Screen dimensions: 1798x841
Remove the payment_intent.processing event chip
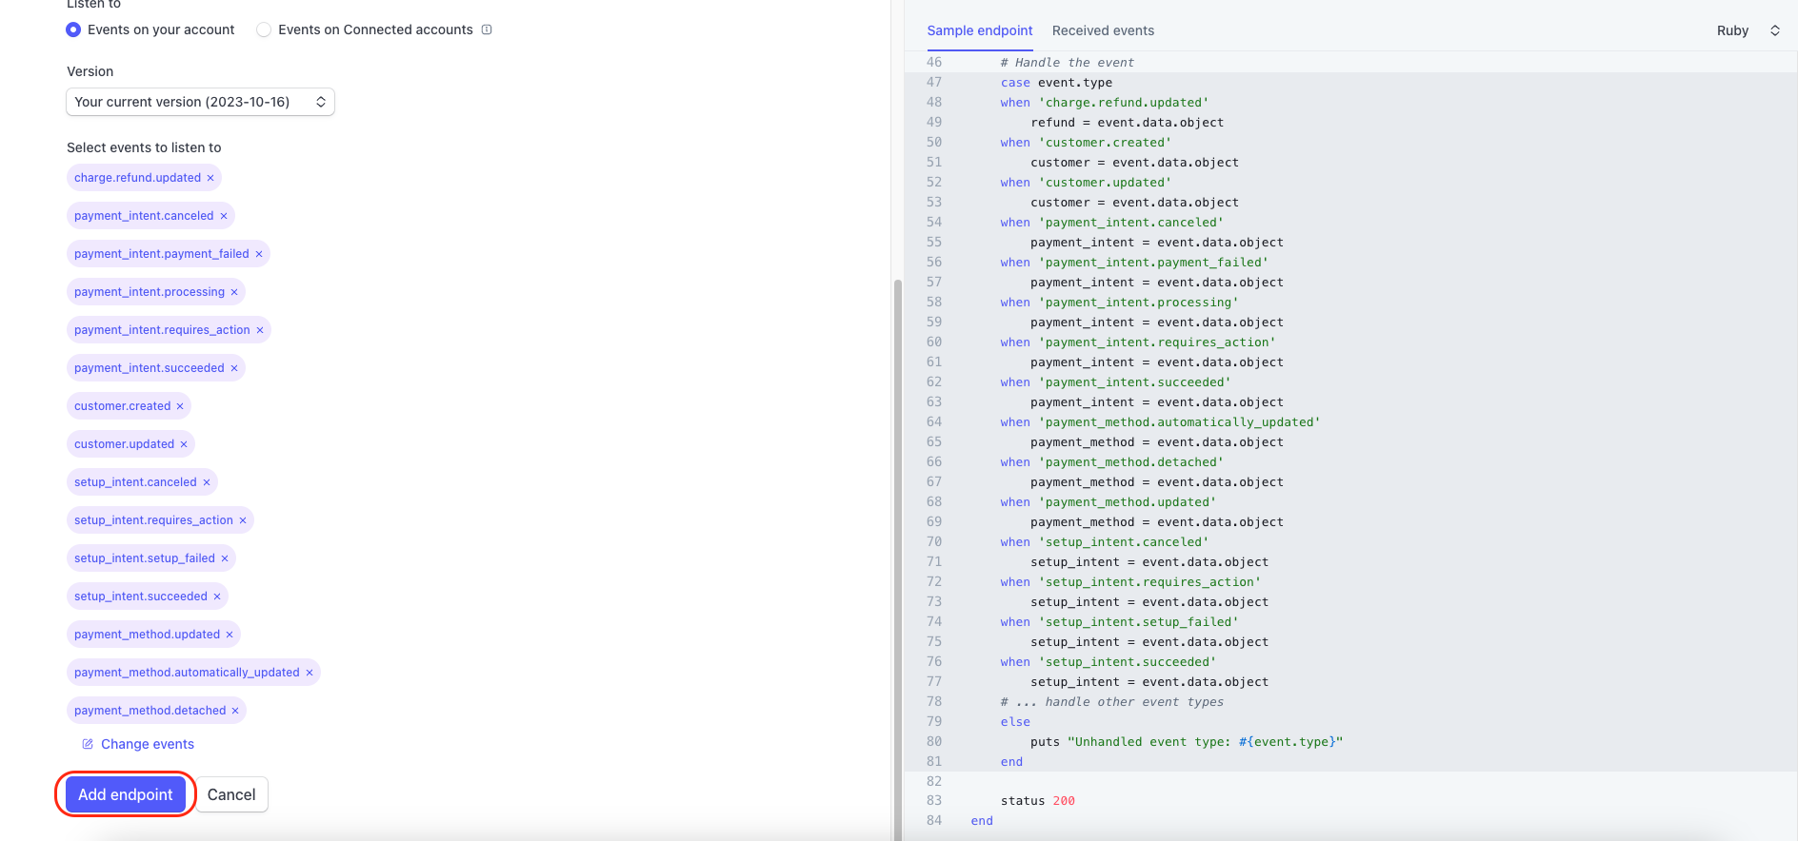click(234, 292)
